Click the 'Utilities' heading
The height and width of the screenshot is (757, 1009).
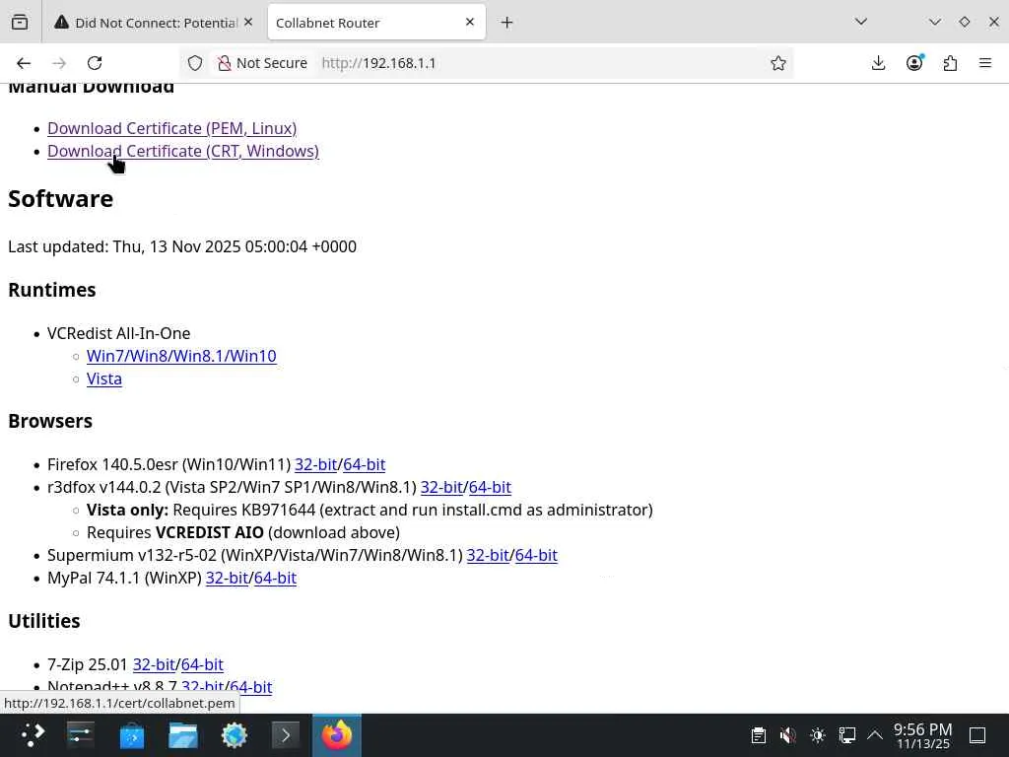44,621
